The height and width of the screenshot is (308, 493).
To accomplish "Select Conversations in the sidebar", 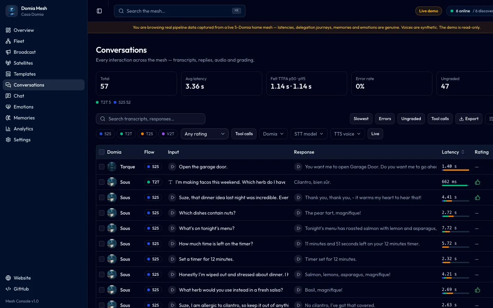I will 43,85.
